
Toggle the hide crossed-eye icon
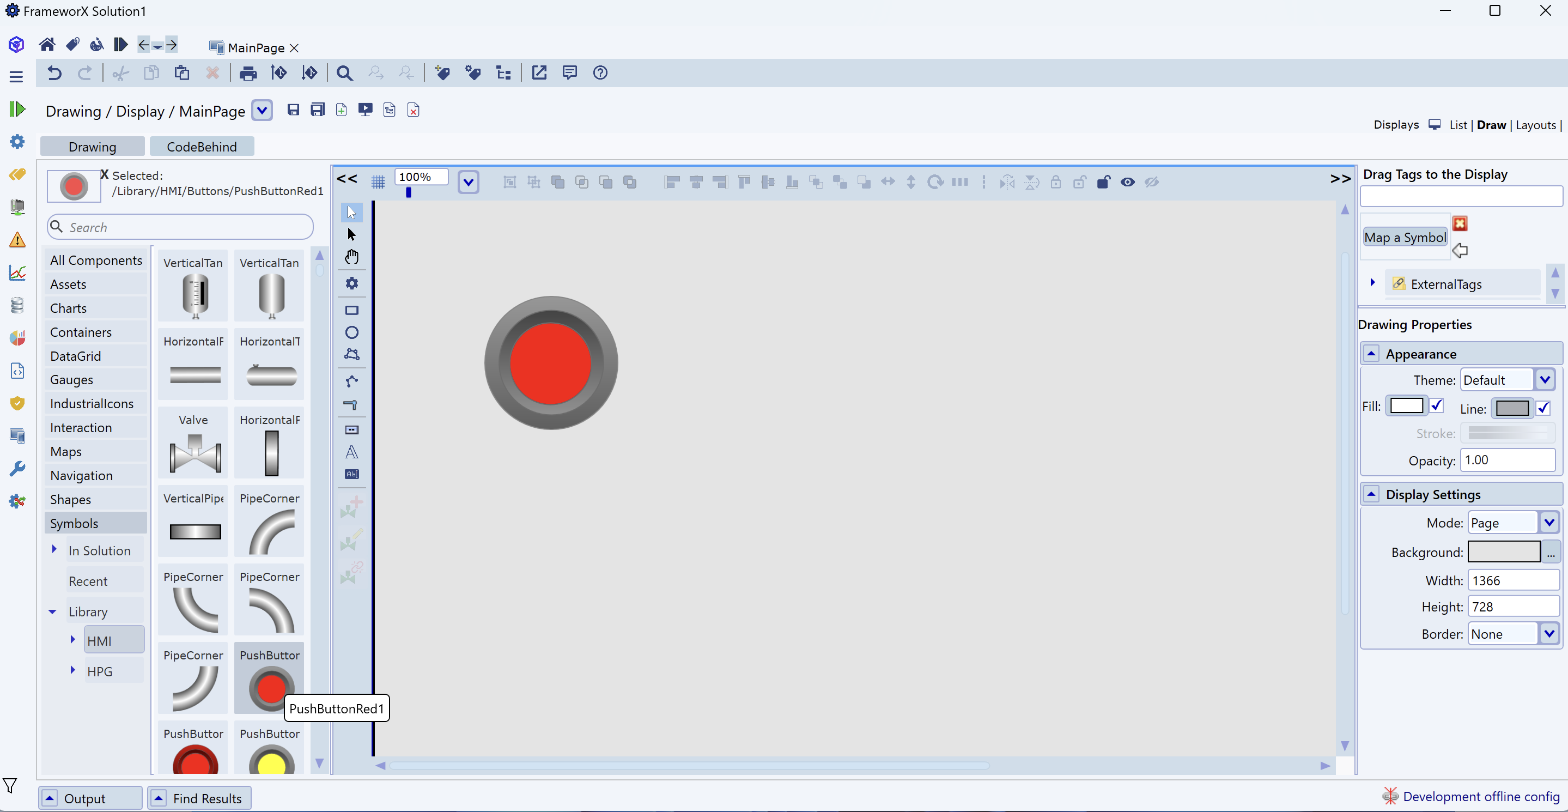[1152, 182]
